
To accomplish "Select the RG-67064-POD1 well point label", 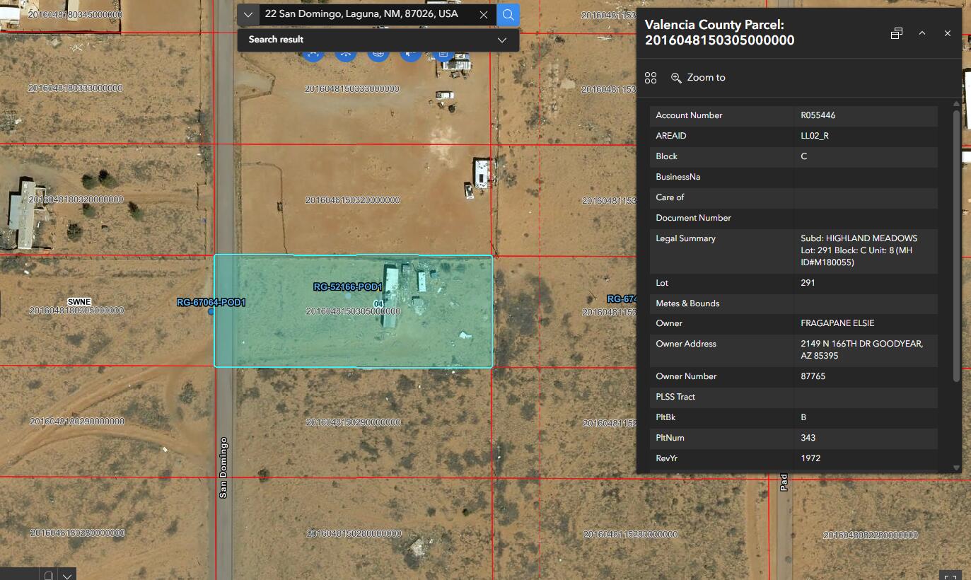I will [x=211, y=303].
